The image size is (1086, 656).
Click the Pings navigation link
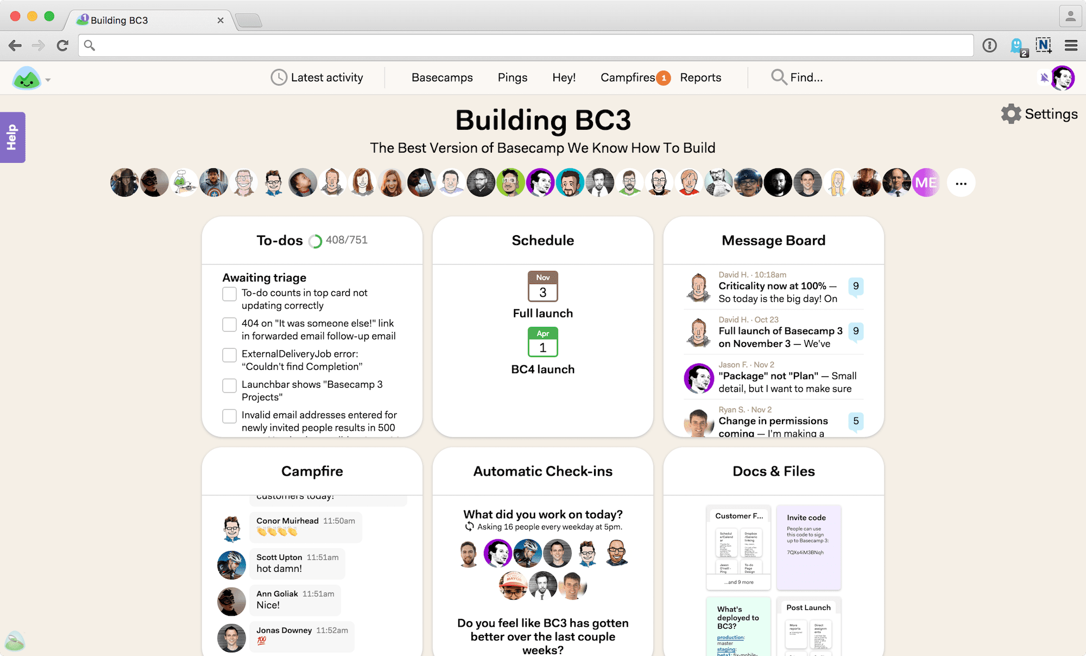tap(513, 77)
